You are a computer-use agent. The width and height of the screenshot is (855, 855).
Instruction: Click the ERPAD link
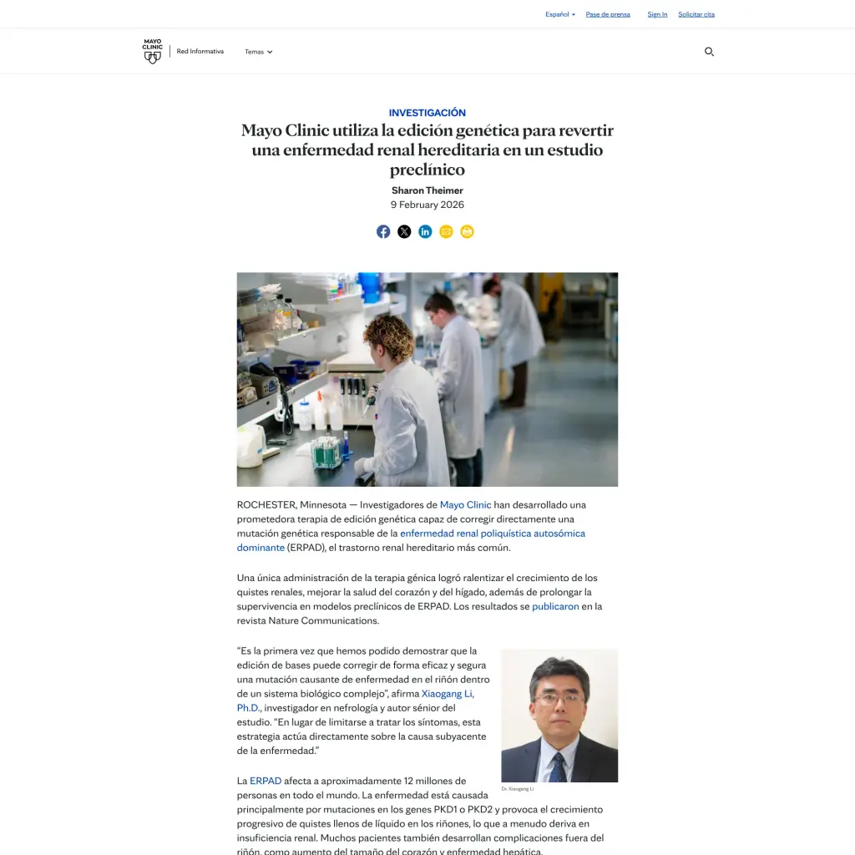(266, 781)
